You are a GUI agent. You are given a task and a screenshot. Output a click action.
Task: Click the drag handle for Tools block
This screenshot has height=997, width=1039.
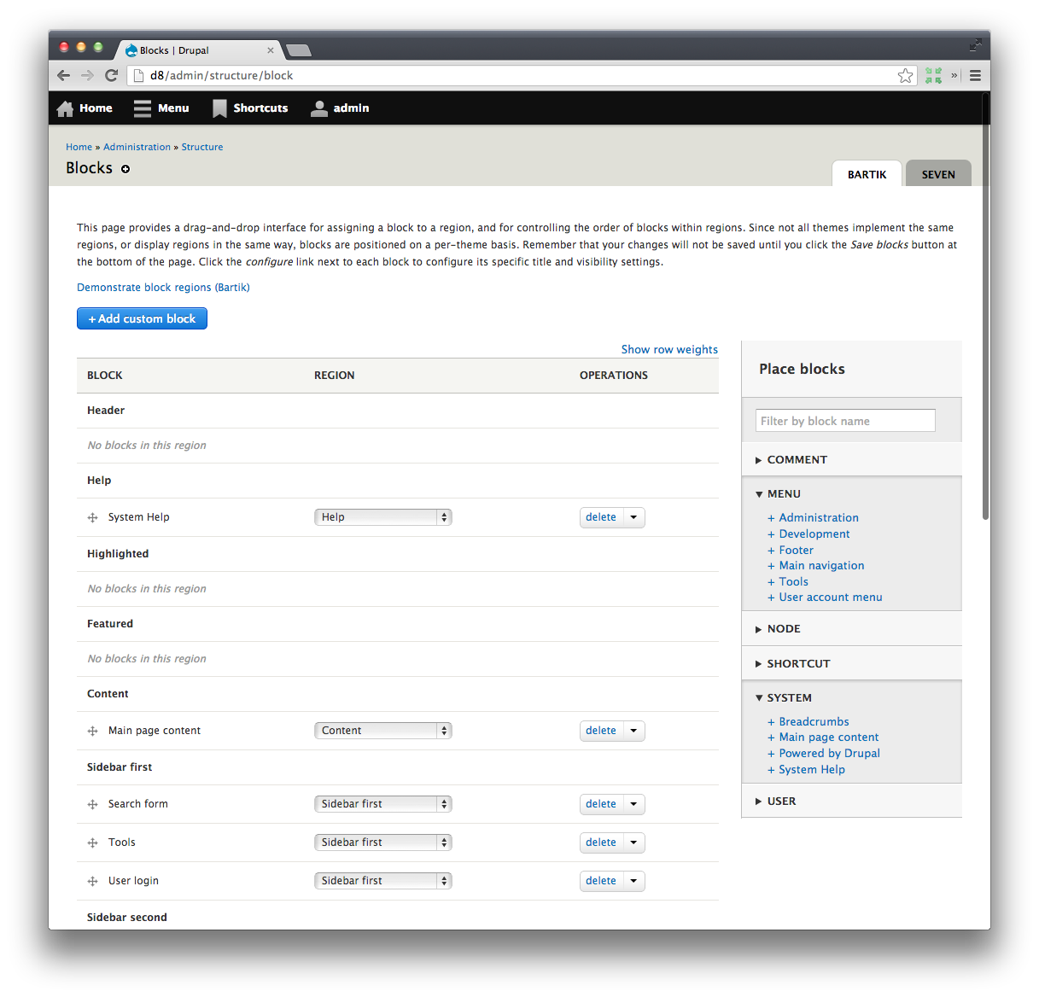pos(92,842)
